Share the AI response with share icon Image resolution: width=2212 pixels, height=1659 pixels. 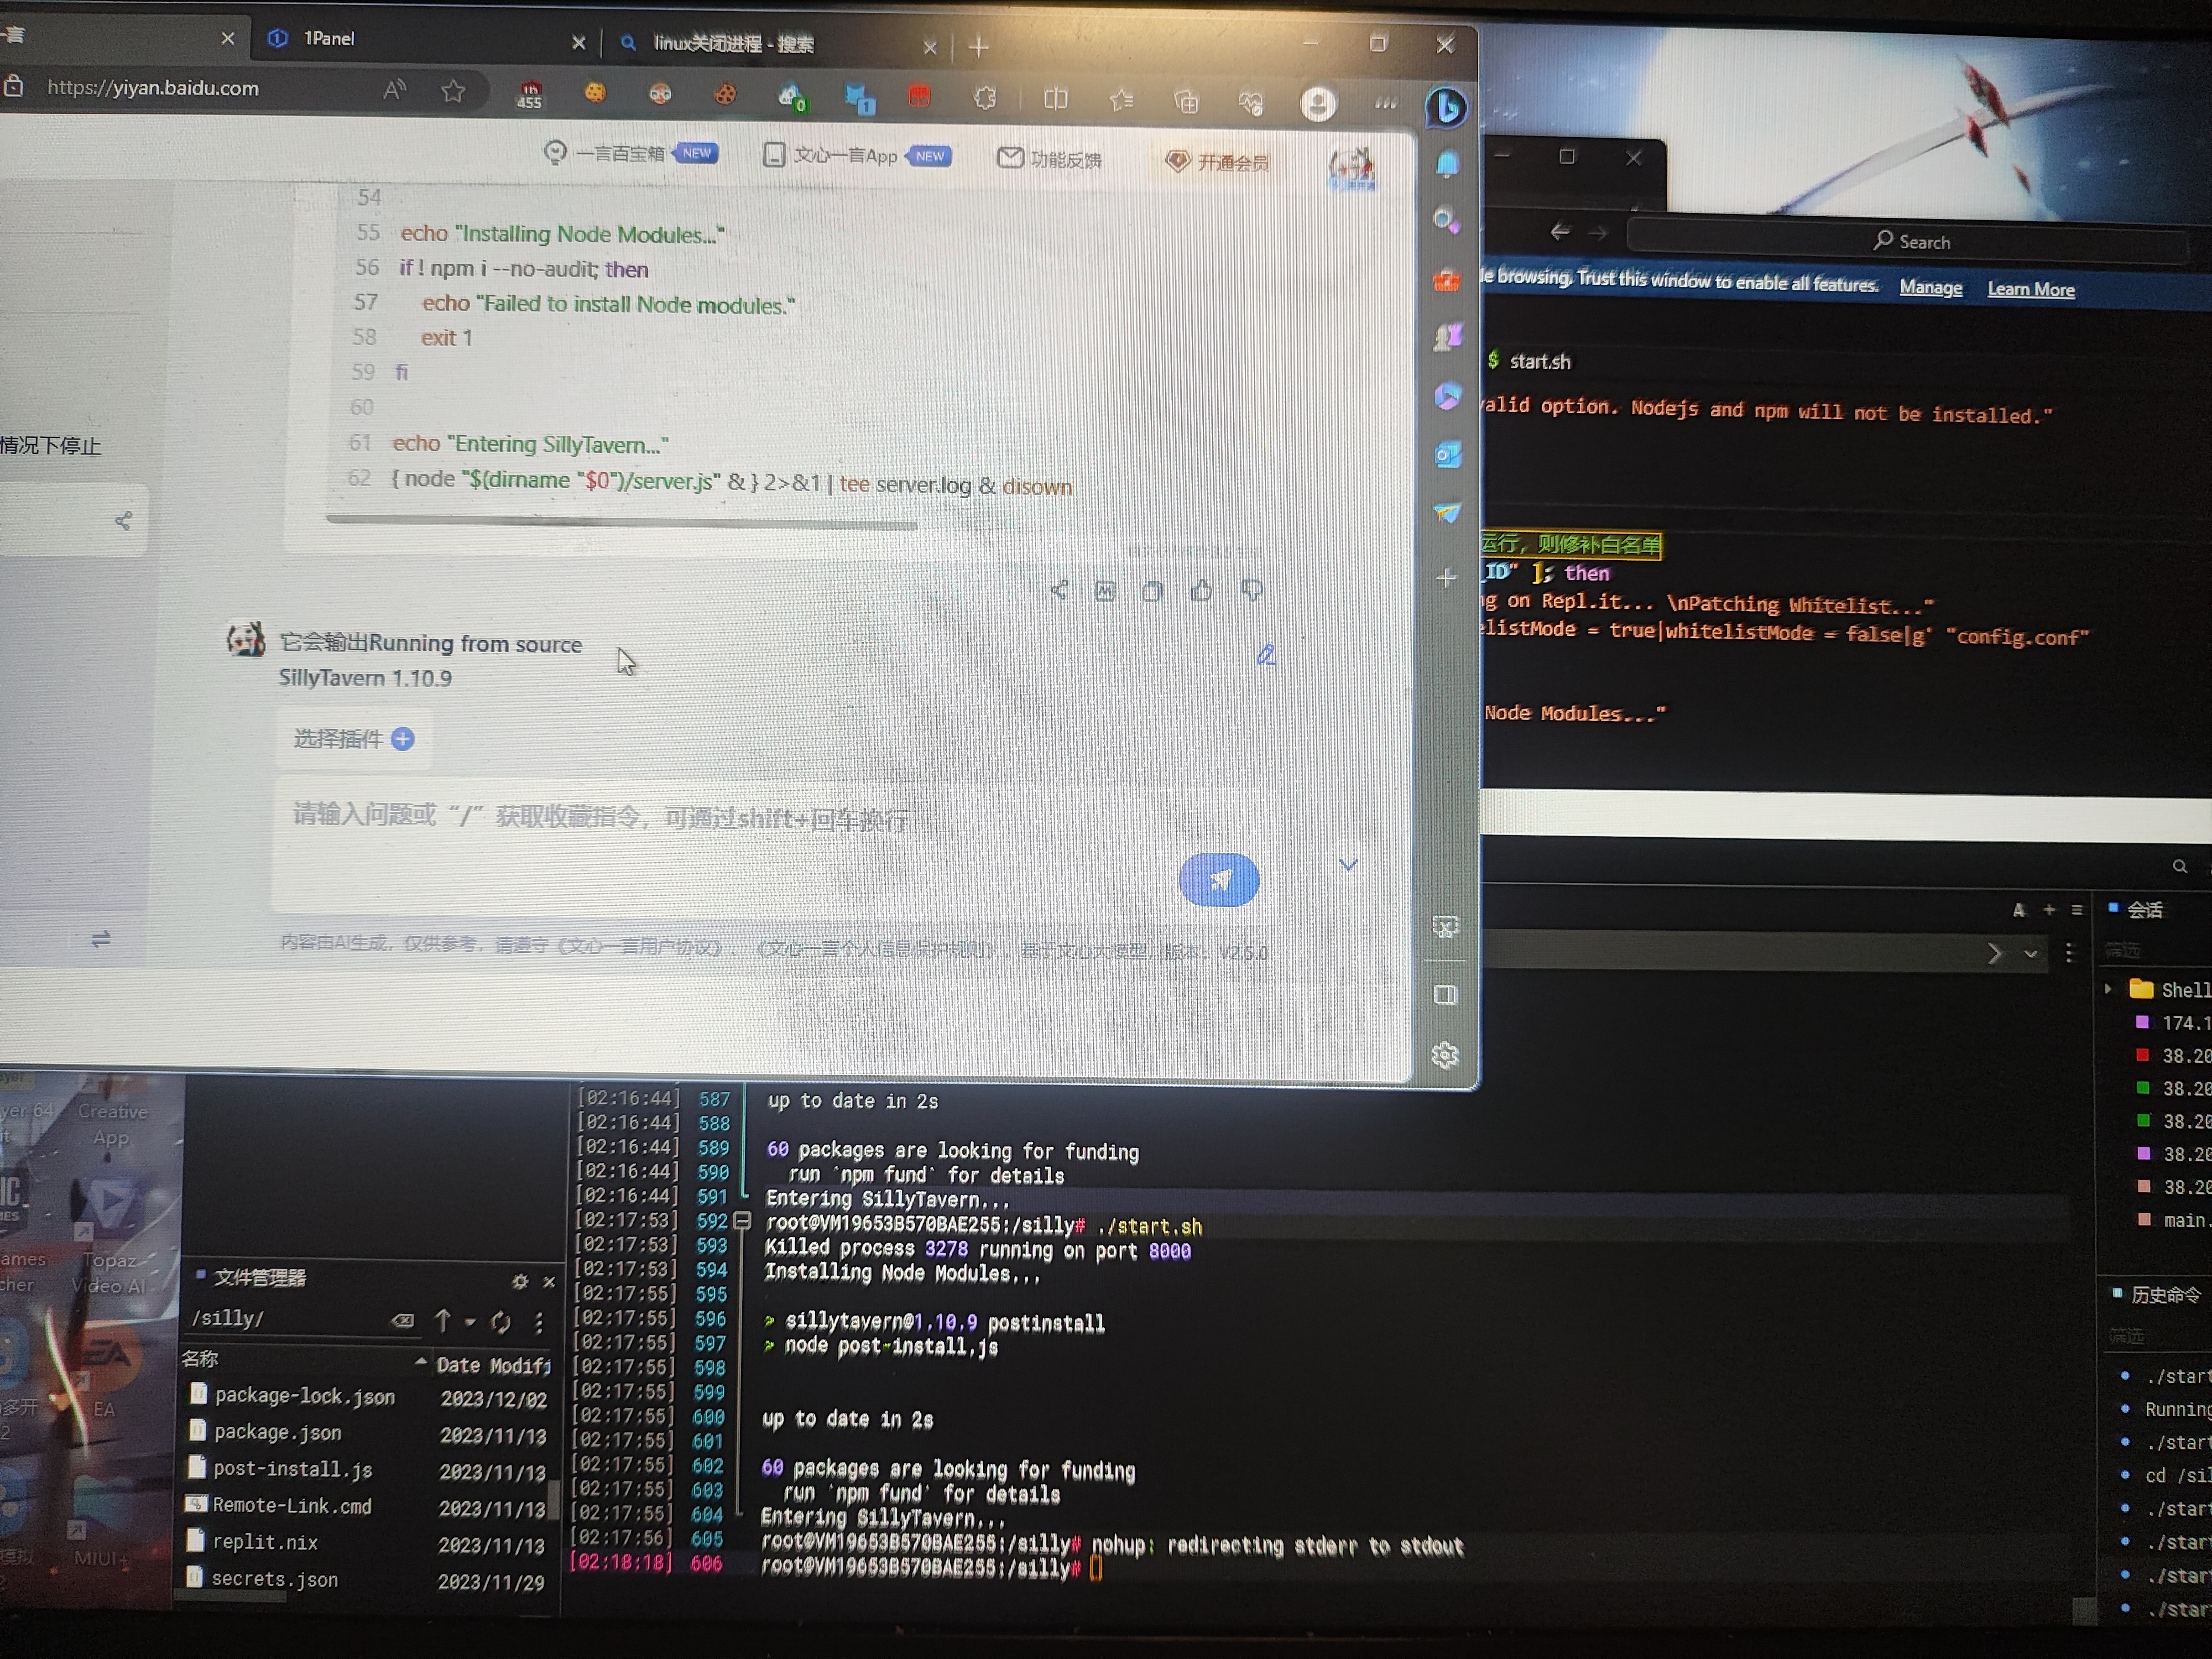click(x=1059, y=590)
